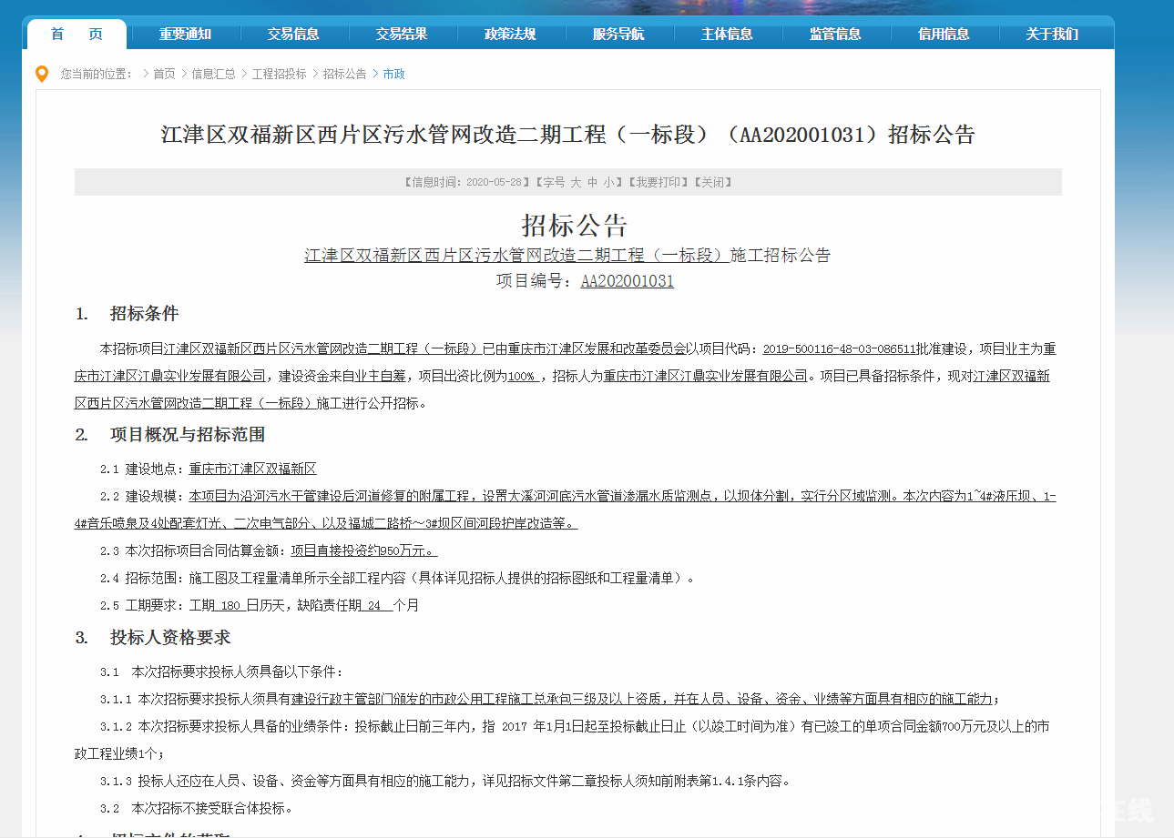Open the 首页 navigation tab

(x=77, y=34)
